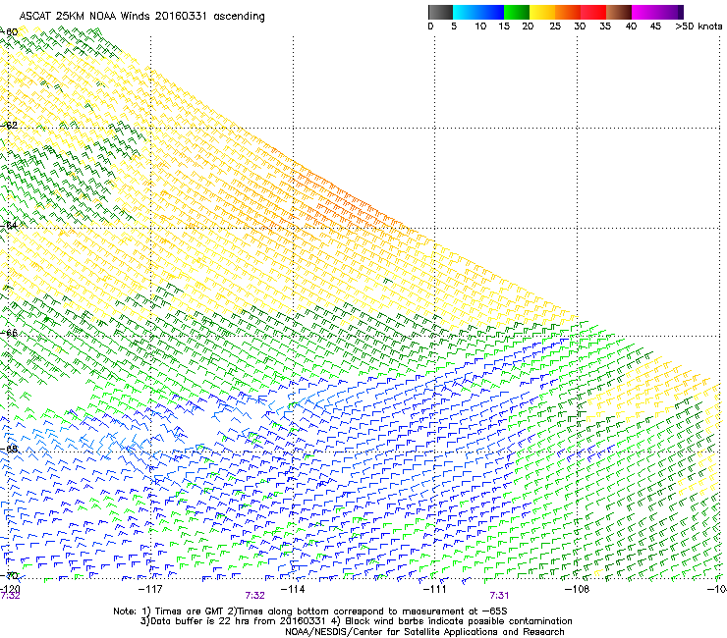
Task: Click the '25' legend tick label
Action: point(555,27)
